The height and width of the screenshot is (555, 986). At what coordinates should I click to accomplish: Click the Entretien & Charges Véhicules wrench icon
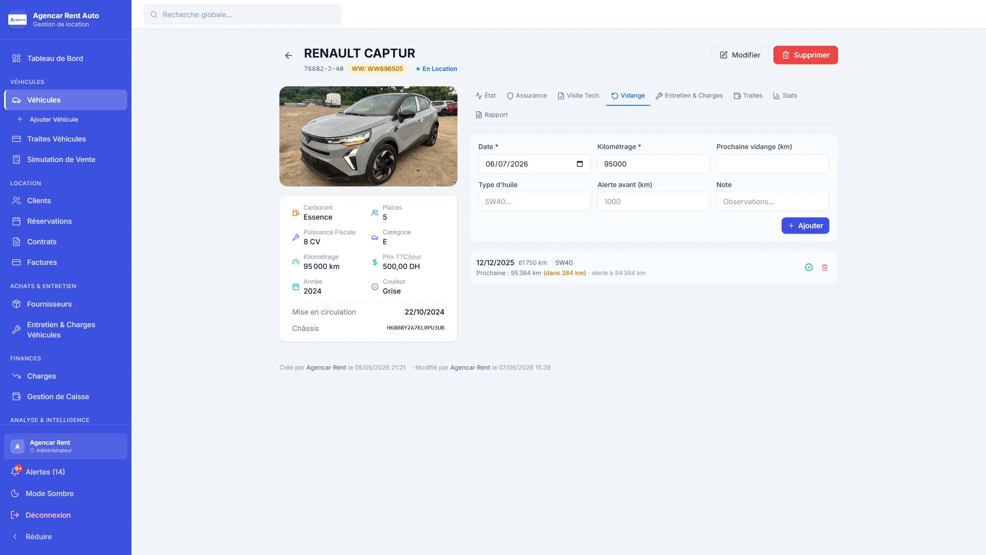pos(16,329)
